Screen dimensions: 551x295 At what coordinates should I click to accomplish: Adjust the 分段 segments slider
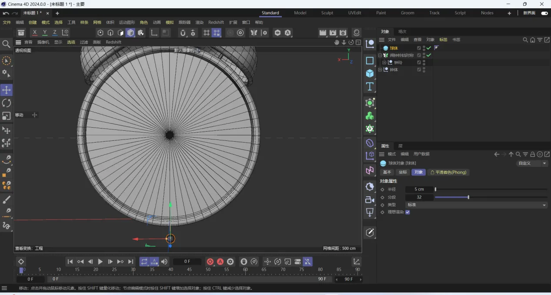pyautogui.click(x=468, y=197)
